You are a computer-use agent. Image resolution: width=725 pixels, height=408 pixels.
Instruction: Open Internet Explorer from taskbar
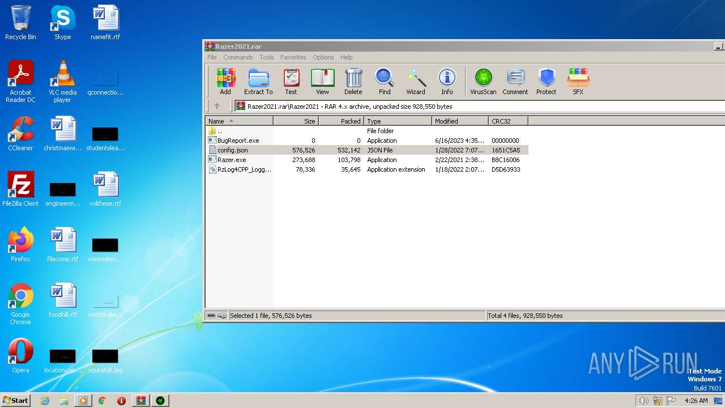45,401
